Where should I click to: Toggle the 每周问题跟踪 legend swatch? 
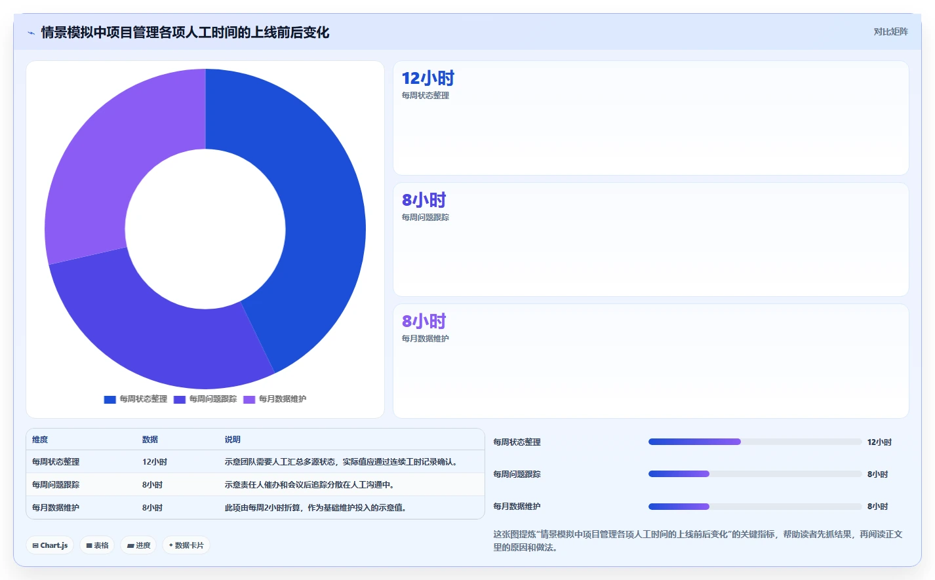[x=180, y=399]
